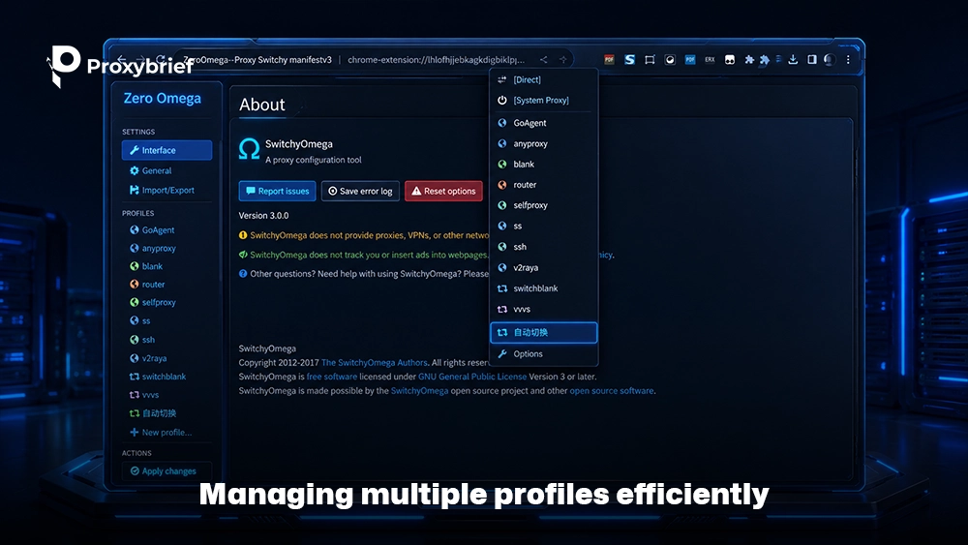Screen dimensions: 968x545
Task: Choose [System Proxy] in the popup menu
Action: pos(544,100)
